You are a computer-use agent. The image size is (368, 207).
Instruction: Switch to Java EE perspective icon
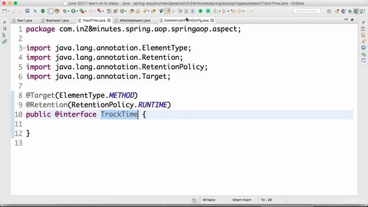[337, 11]
